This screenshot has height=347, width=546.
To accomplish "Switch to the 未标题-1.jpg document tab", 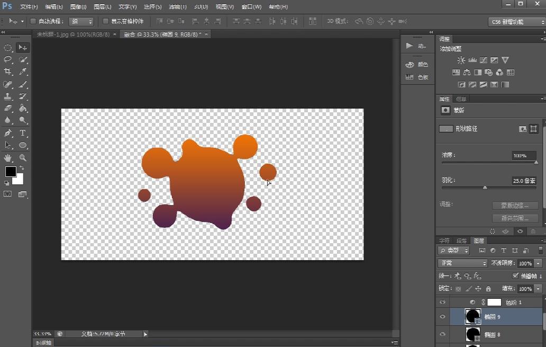I will [73, 34].
